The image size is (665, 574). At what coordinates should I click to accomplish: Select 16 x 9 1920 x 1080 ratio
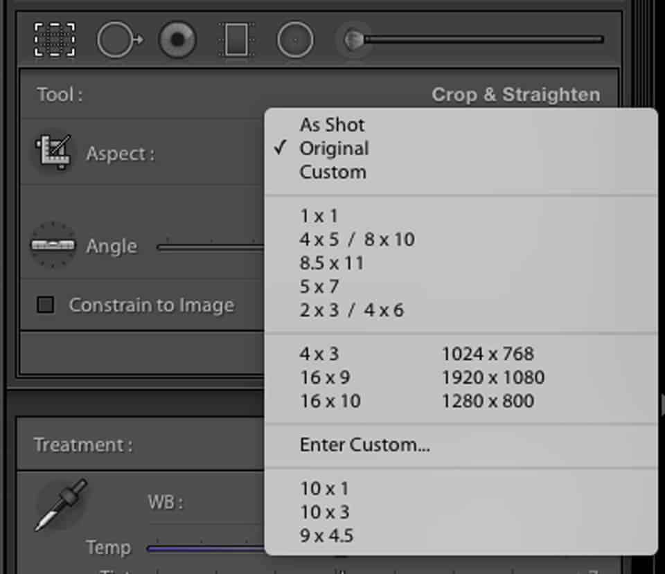tap(461, 378)
